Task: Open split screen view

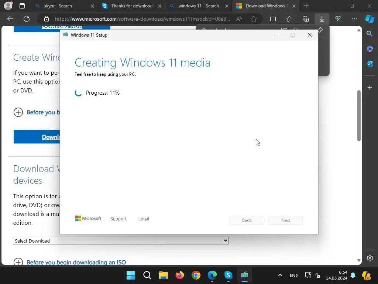Action: [x=273, y=19]
